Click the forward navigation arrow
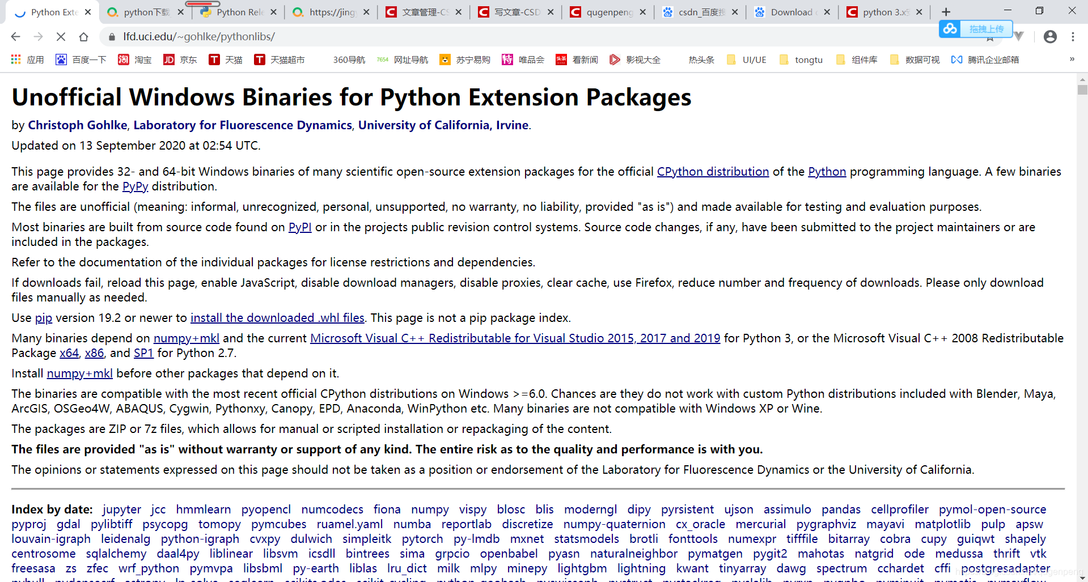Image resolution: width=1088 pixels, height=582 pixels. (x=39, y=37)
